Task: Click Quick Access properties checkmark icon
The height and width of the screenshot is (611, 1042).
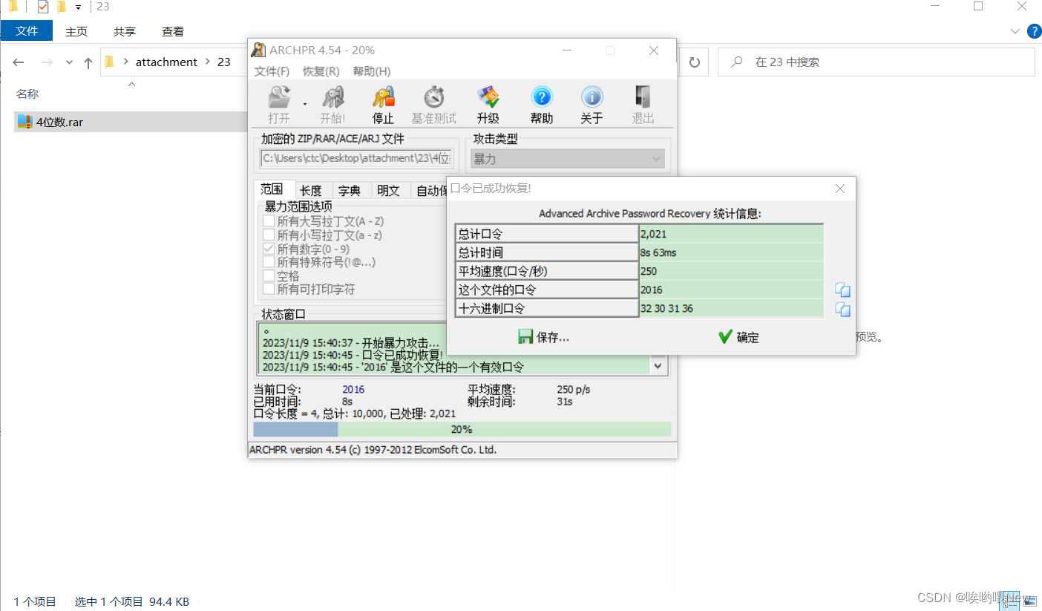Action: tap(42, 7)
